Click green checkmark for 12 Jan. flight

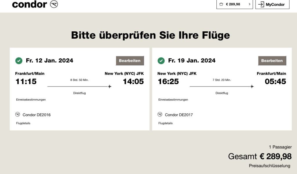pyautogui.click(x=19, y=61)
